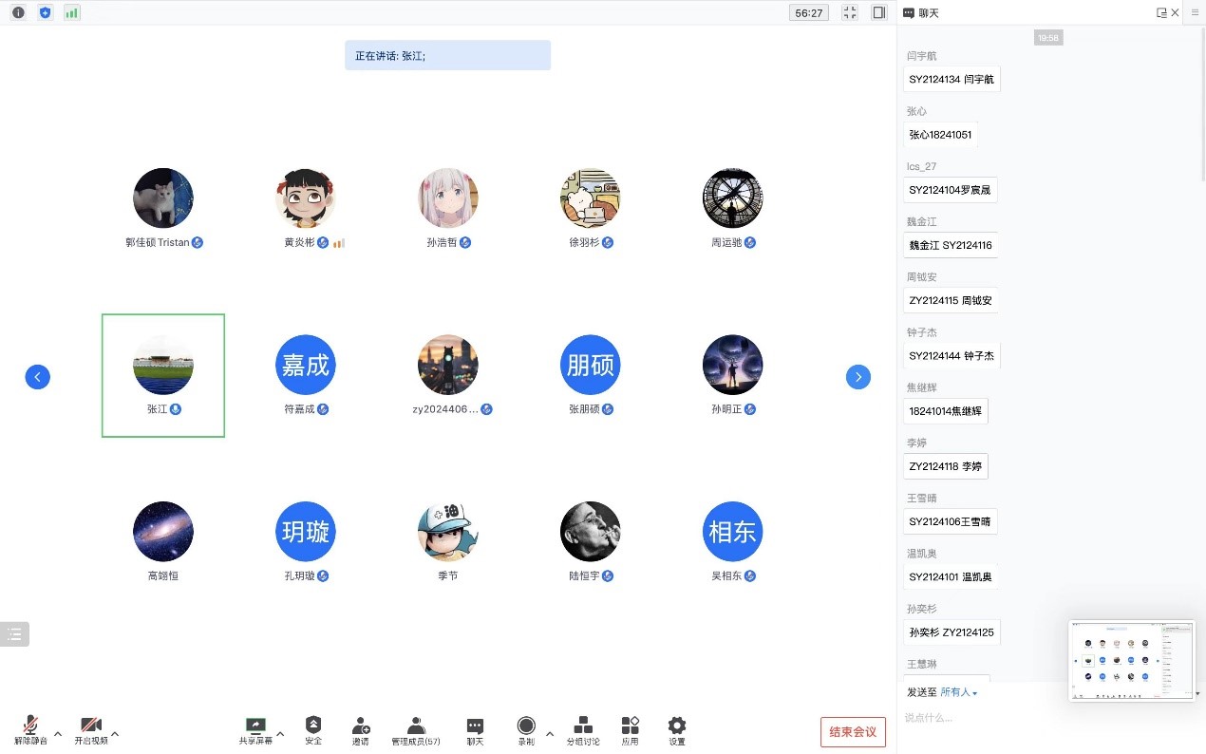Viewport: 1206px width, 754px height.
Task: Expand the share screen options arrow
Action: 280,733
